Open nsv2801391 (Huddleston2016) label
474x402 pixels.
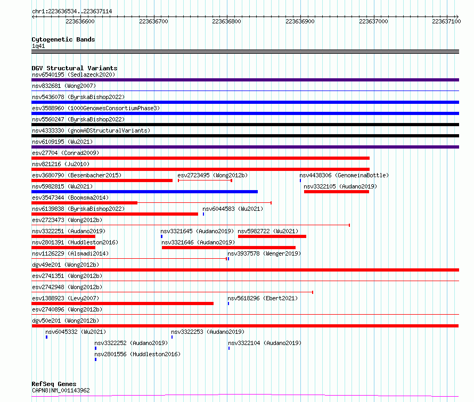75,242
